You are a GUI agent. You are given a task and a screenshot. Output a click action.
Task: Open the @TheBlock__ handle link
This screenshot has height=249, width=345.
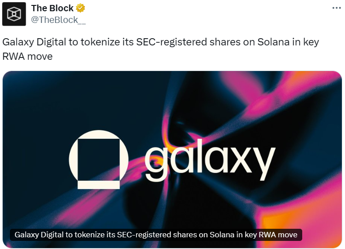click(59, 19)
